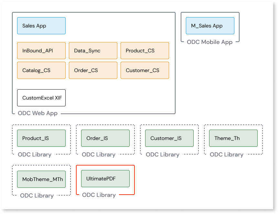Click the Order_CS module

(x=93, y=70)
